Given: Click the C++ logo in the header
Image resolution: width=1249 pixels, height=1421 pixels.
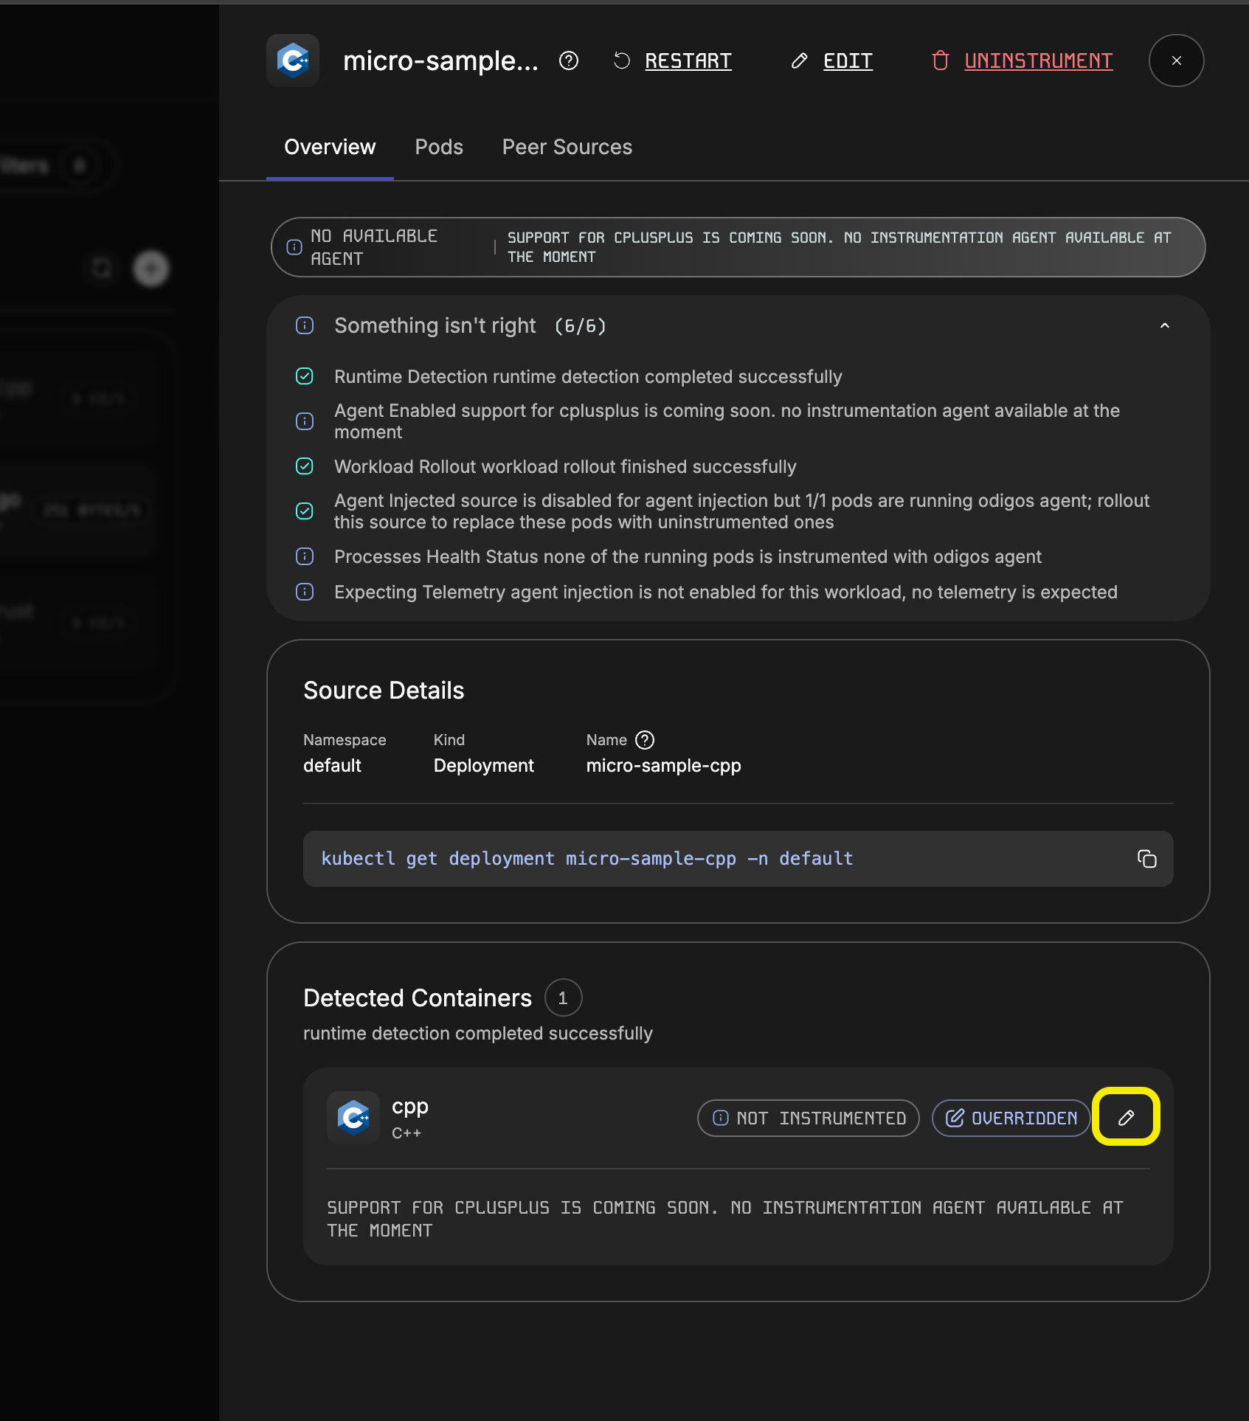Looking at the screenshot, I should tap(293, 60).
